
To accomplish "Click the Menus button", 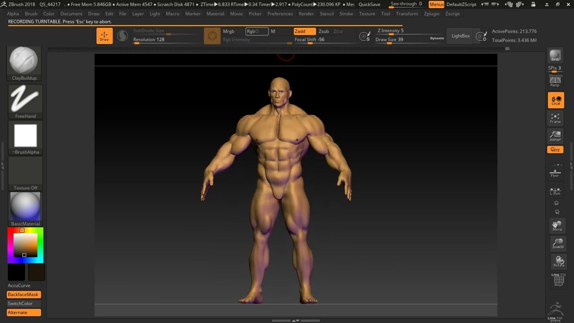I will 436,4.
